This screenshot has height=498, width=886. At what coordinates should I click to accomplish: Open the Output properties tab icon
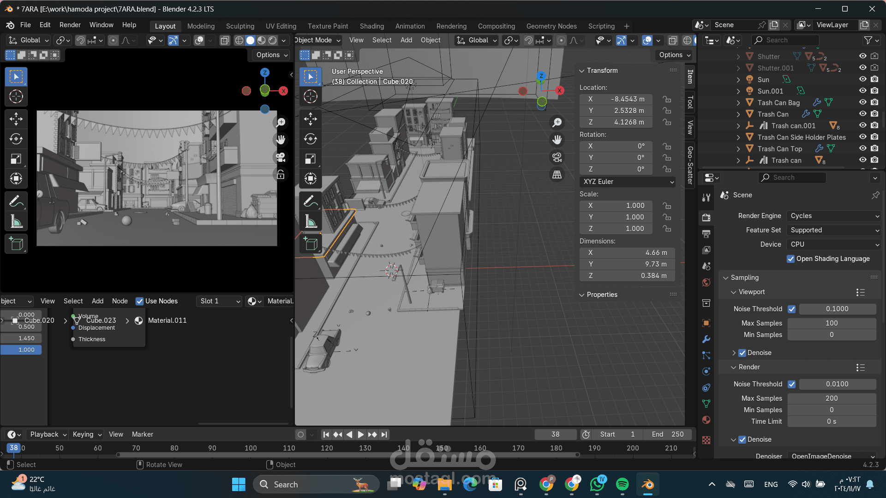pos(706,234)
